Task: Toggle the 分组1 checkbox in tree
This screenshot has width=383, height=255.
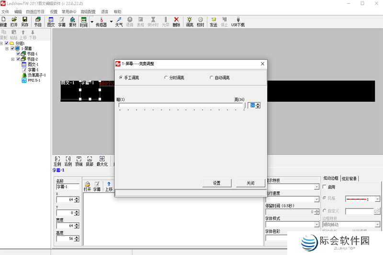Action: (7, 43)
